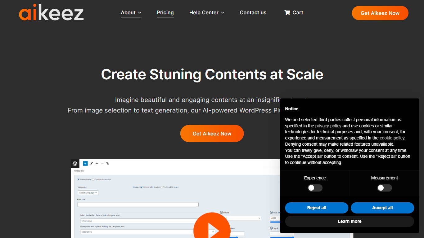The image size is (424, 238).
Task: Open the Select Language dropdown
Action: [88, 193]
